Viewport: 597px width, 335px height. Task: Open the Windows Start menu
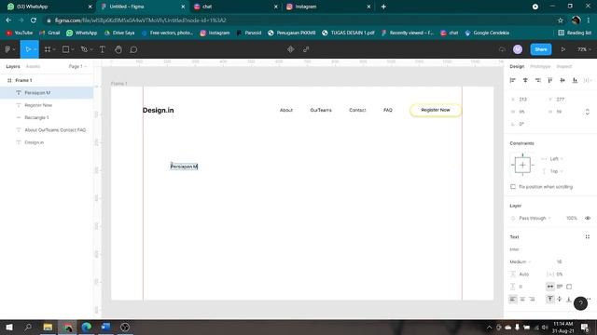(9, 327)
